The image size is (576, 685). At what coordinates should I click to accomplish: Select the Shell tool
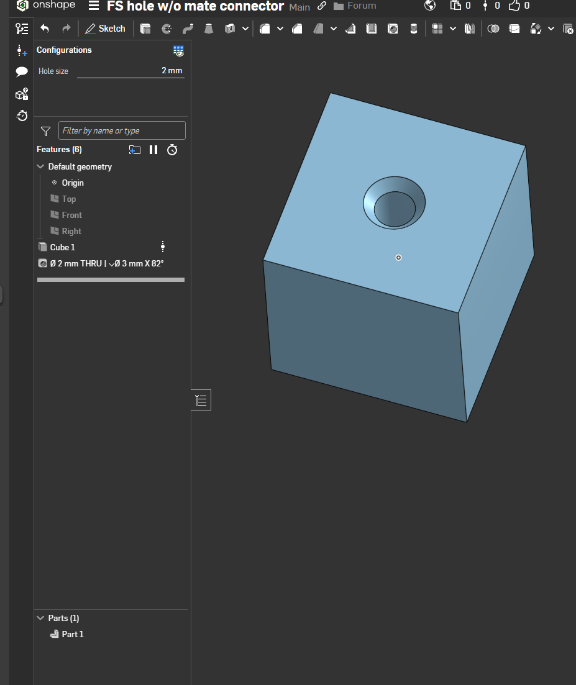[x=372, y=29]
